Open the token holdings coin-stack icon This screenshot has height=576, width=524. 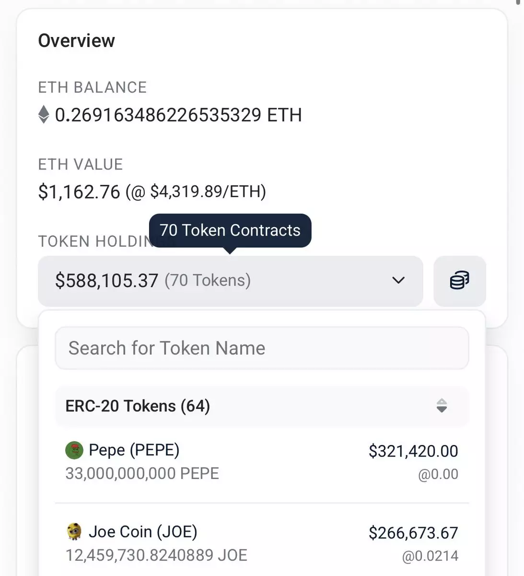[x=459, y=280]
